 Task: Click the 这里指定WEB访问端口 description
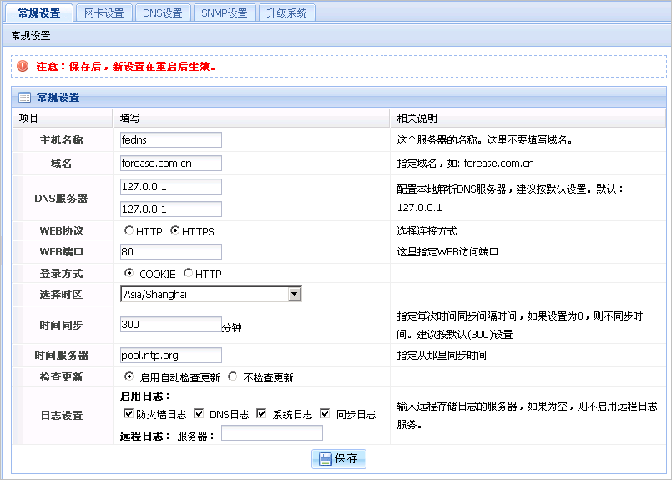pos(447,251)
